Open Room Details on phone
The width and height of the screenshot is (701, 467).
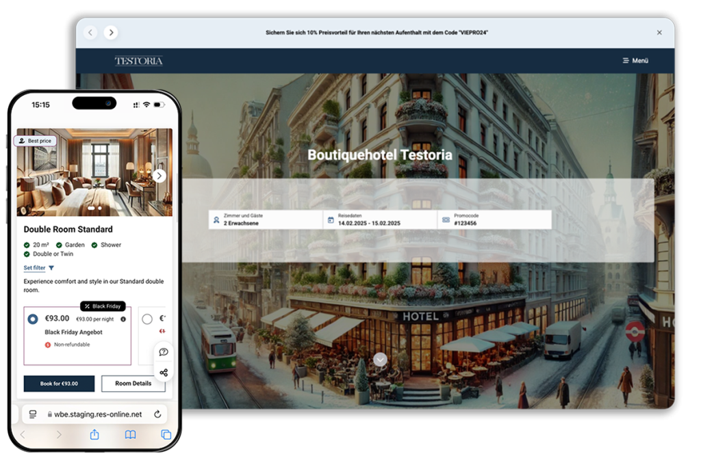coord(133,384)
